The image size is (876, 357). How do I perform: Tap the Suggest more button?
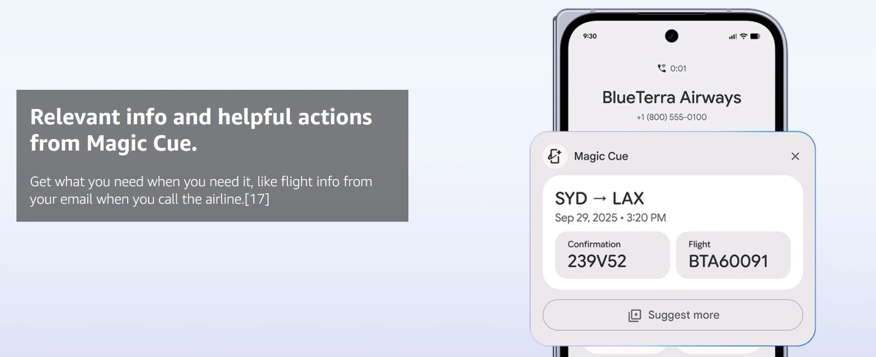coord(673,315)
